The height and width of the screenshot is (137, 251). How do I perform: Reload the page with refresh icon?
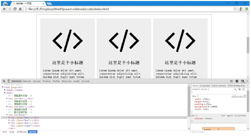(x=15, y=9)
